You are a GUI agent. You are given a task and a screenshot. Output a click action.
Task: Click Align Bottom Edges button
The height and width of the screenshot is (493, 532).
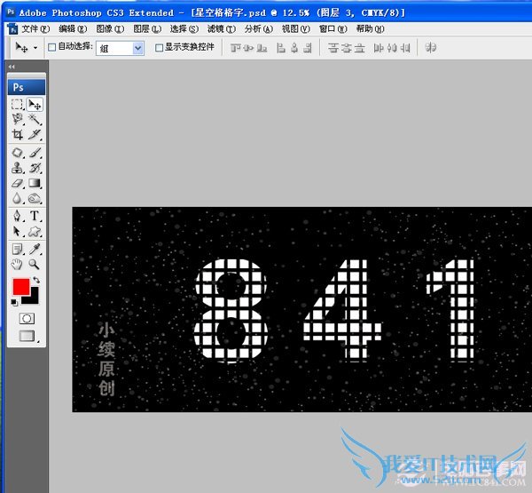262,48
